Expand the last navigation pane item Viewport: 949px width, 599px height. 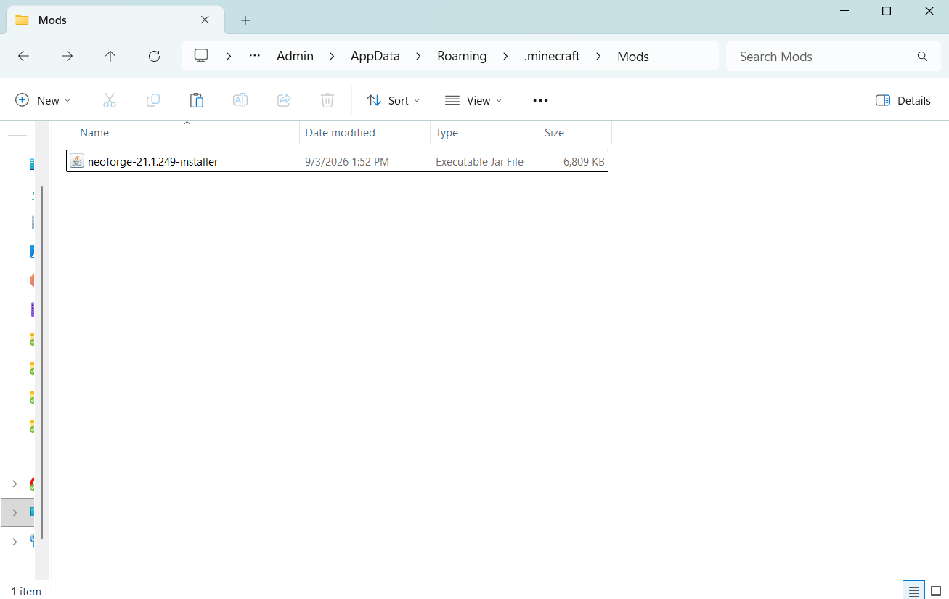tap(15, 542)
